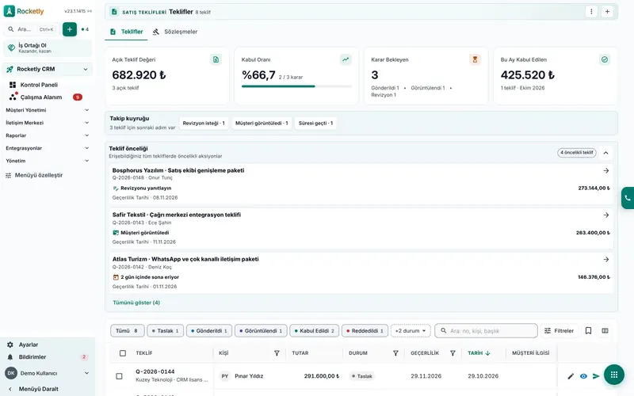The image size is (634, 396).
Task: Click the Kabul Oranı progress bar
Action: pyautogui.click(x=296, y=86)
